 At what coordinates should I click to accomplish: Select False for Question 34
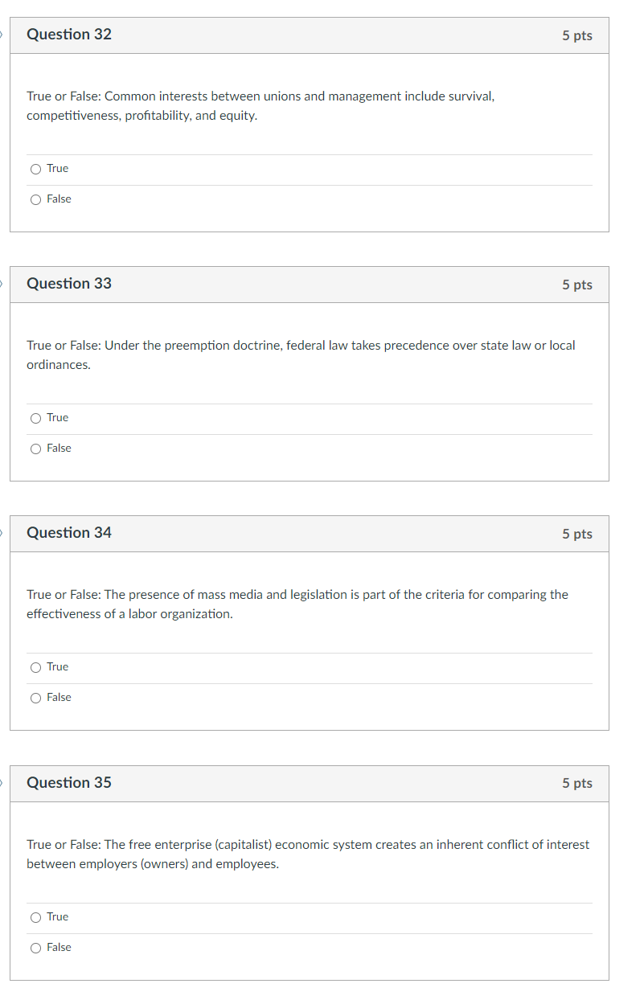coord(35,697)
